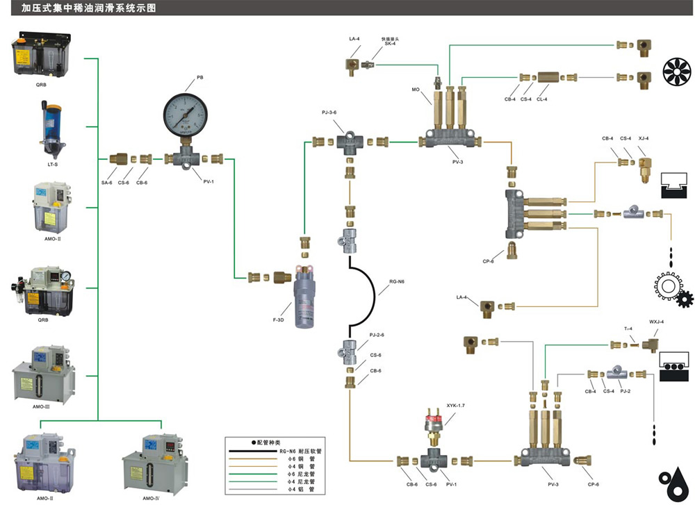This screenshot has width=695, height=505.
Task: Click the RG-N6 耐压软管 black legend line
Action: click(250, 451)
